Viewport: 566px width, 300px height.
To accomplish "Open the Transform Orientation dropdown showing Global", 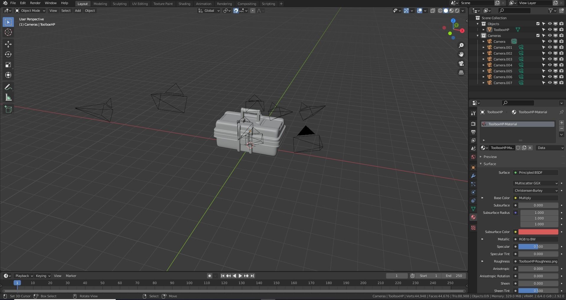I will (x=209, y=11).
